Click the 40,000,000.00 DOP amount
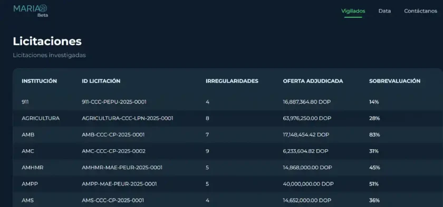This screenshot has width=443, height=207. [308, 184]
